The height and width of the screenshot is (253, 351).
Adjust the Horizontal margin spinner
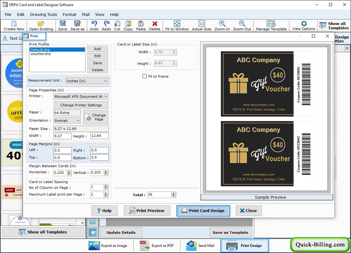pyautogui.click(x=69, y=173)
